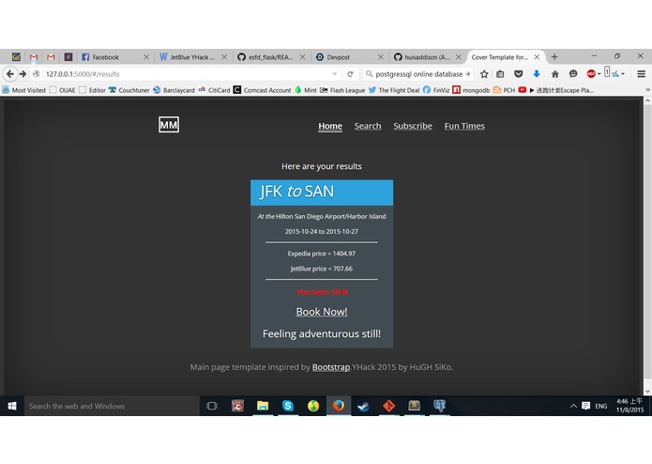Image resolution: width=652 pixels, height=464 pixels.
Task: Open the Git taskbar icon
Action: coord(388,406)
